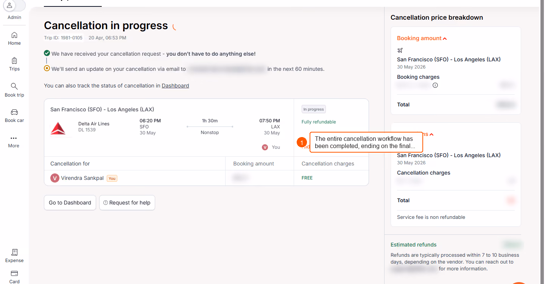Click the airplane icon in price breakdown
545x284 pixels.
400,50
